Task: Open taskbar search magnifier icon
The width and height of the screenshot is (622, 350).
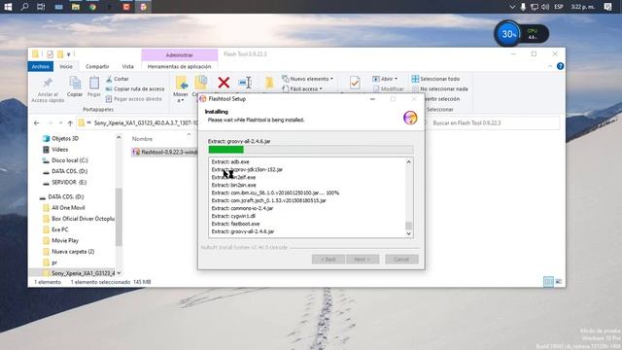Action: (x=24, y=7)
